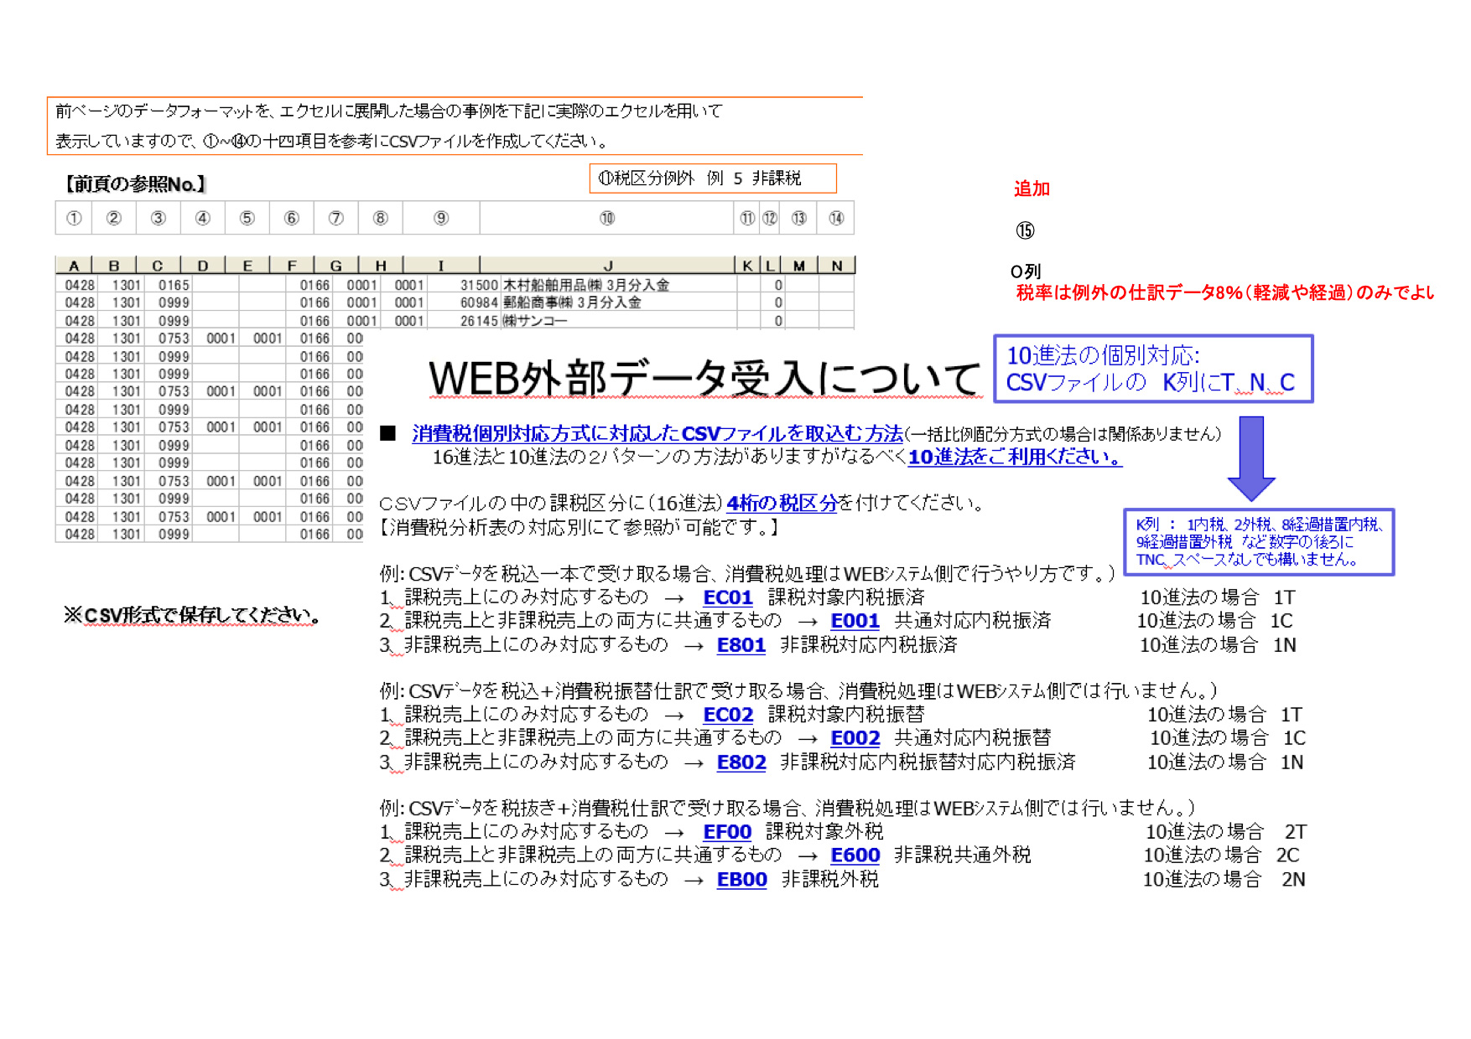Click the 10進法の場合 2T value

(1226, 832)
